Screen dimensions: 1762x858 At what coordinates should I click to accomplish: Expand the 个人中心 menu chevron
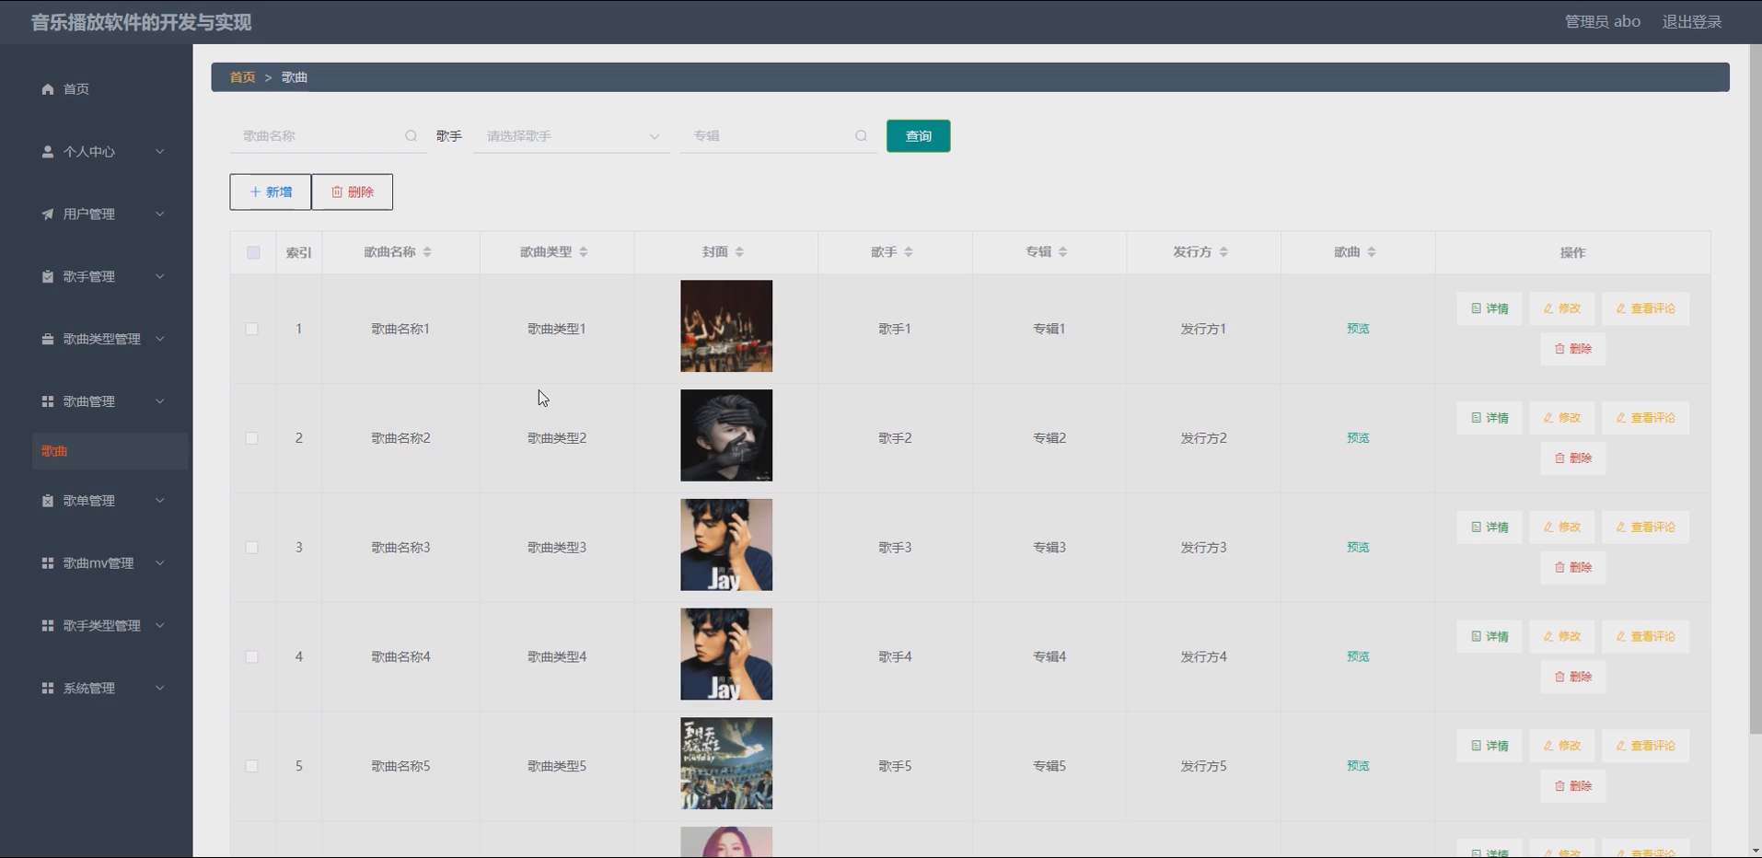[160, 152]
